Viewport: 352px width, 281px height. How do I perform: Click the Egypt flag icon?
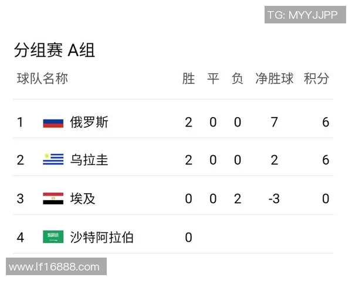pyautogui.click(x=53, y=198)
